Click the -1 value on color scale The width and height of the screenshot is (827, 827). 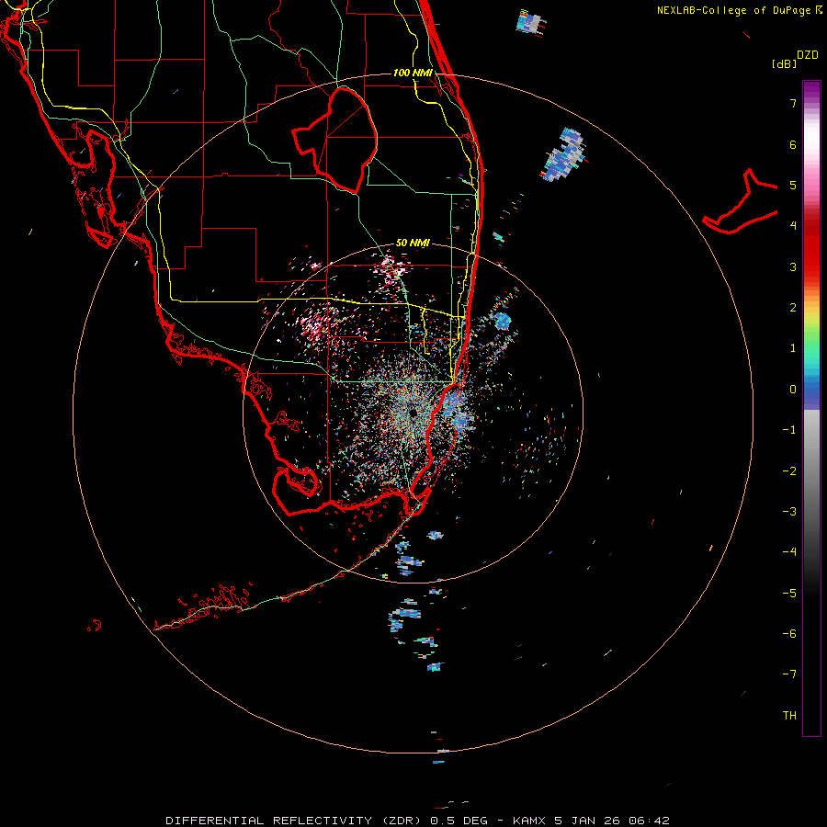click(789, 430)
